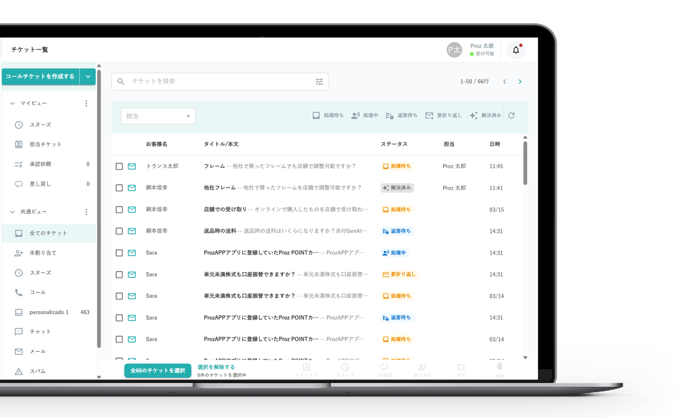Open personalizado 1 view

(49, 312)
